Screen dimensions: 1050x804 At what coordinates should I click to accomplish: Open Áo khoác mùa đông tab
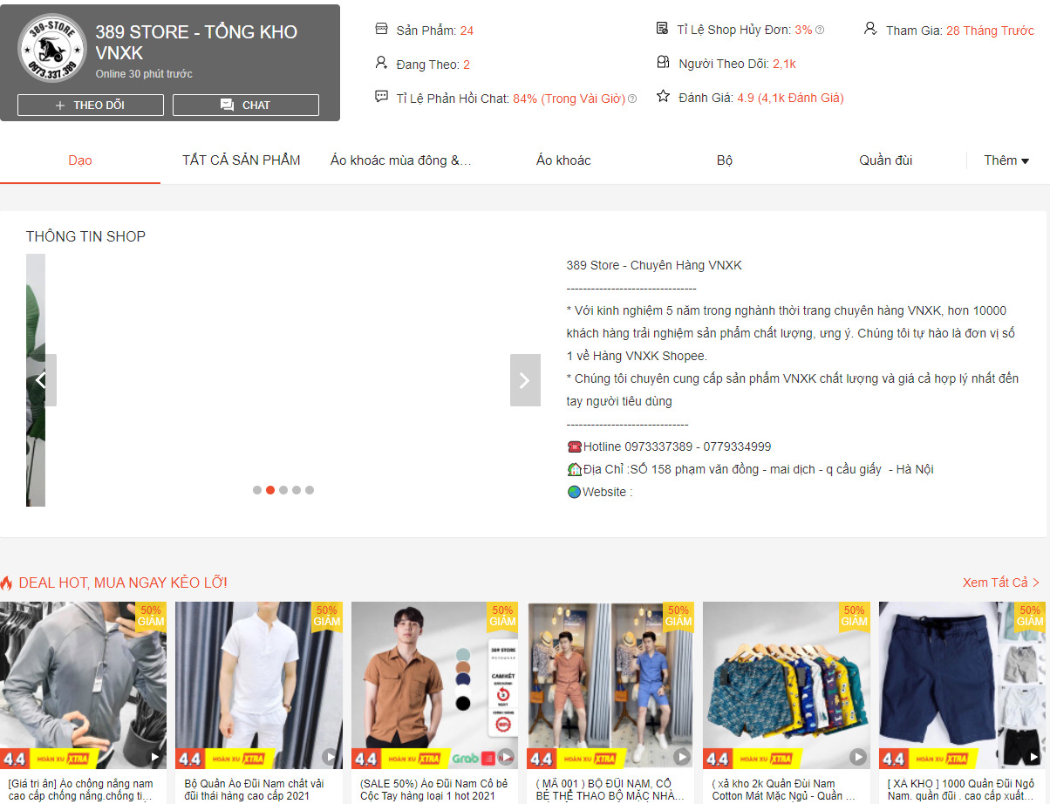click(x=402, y=160)
